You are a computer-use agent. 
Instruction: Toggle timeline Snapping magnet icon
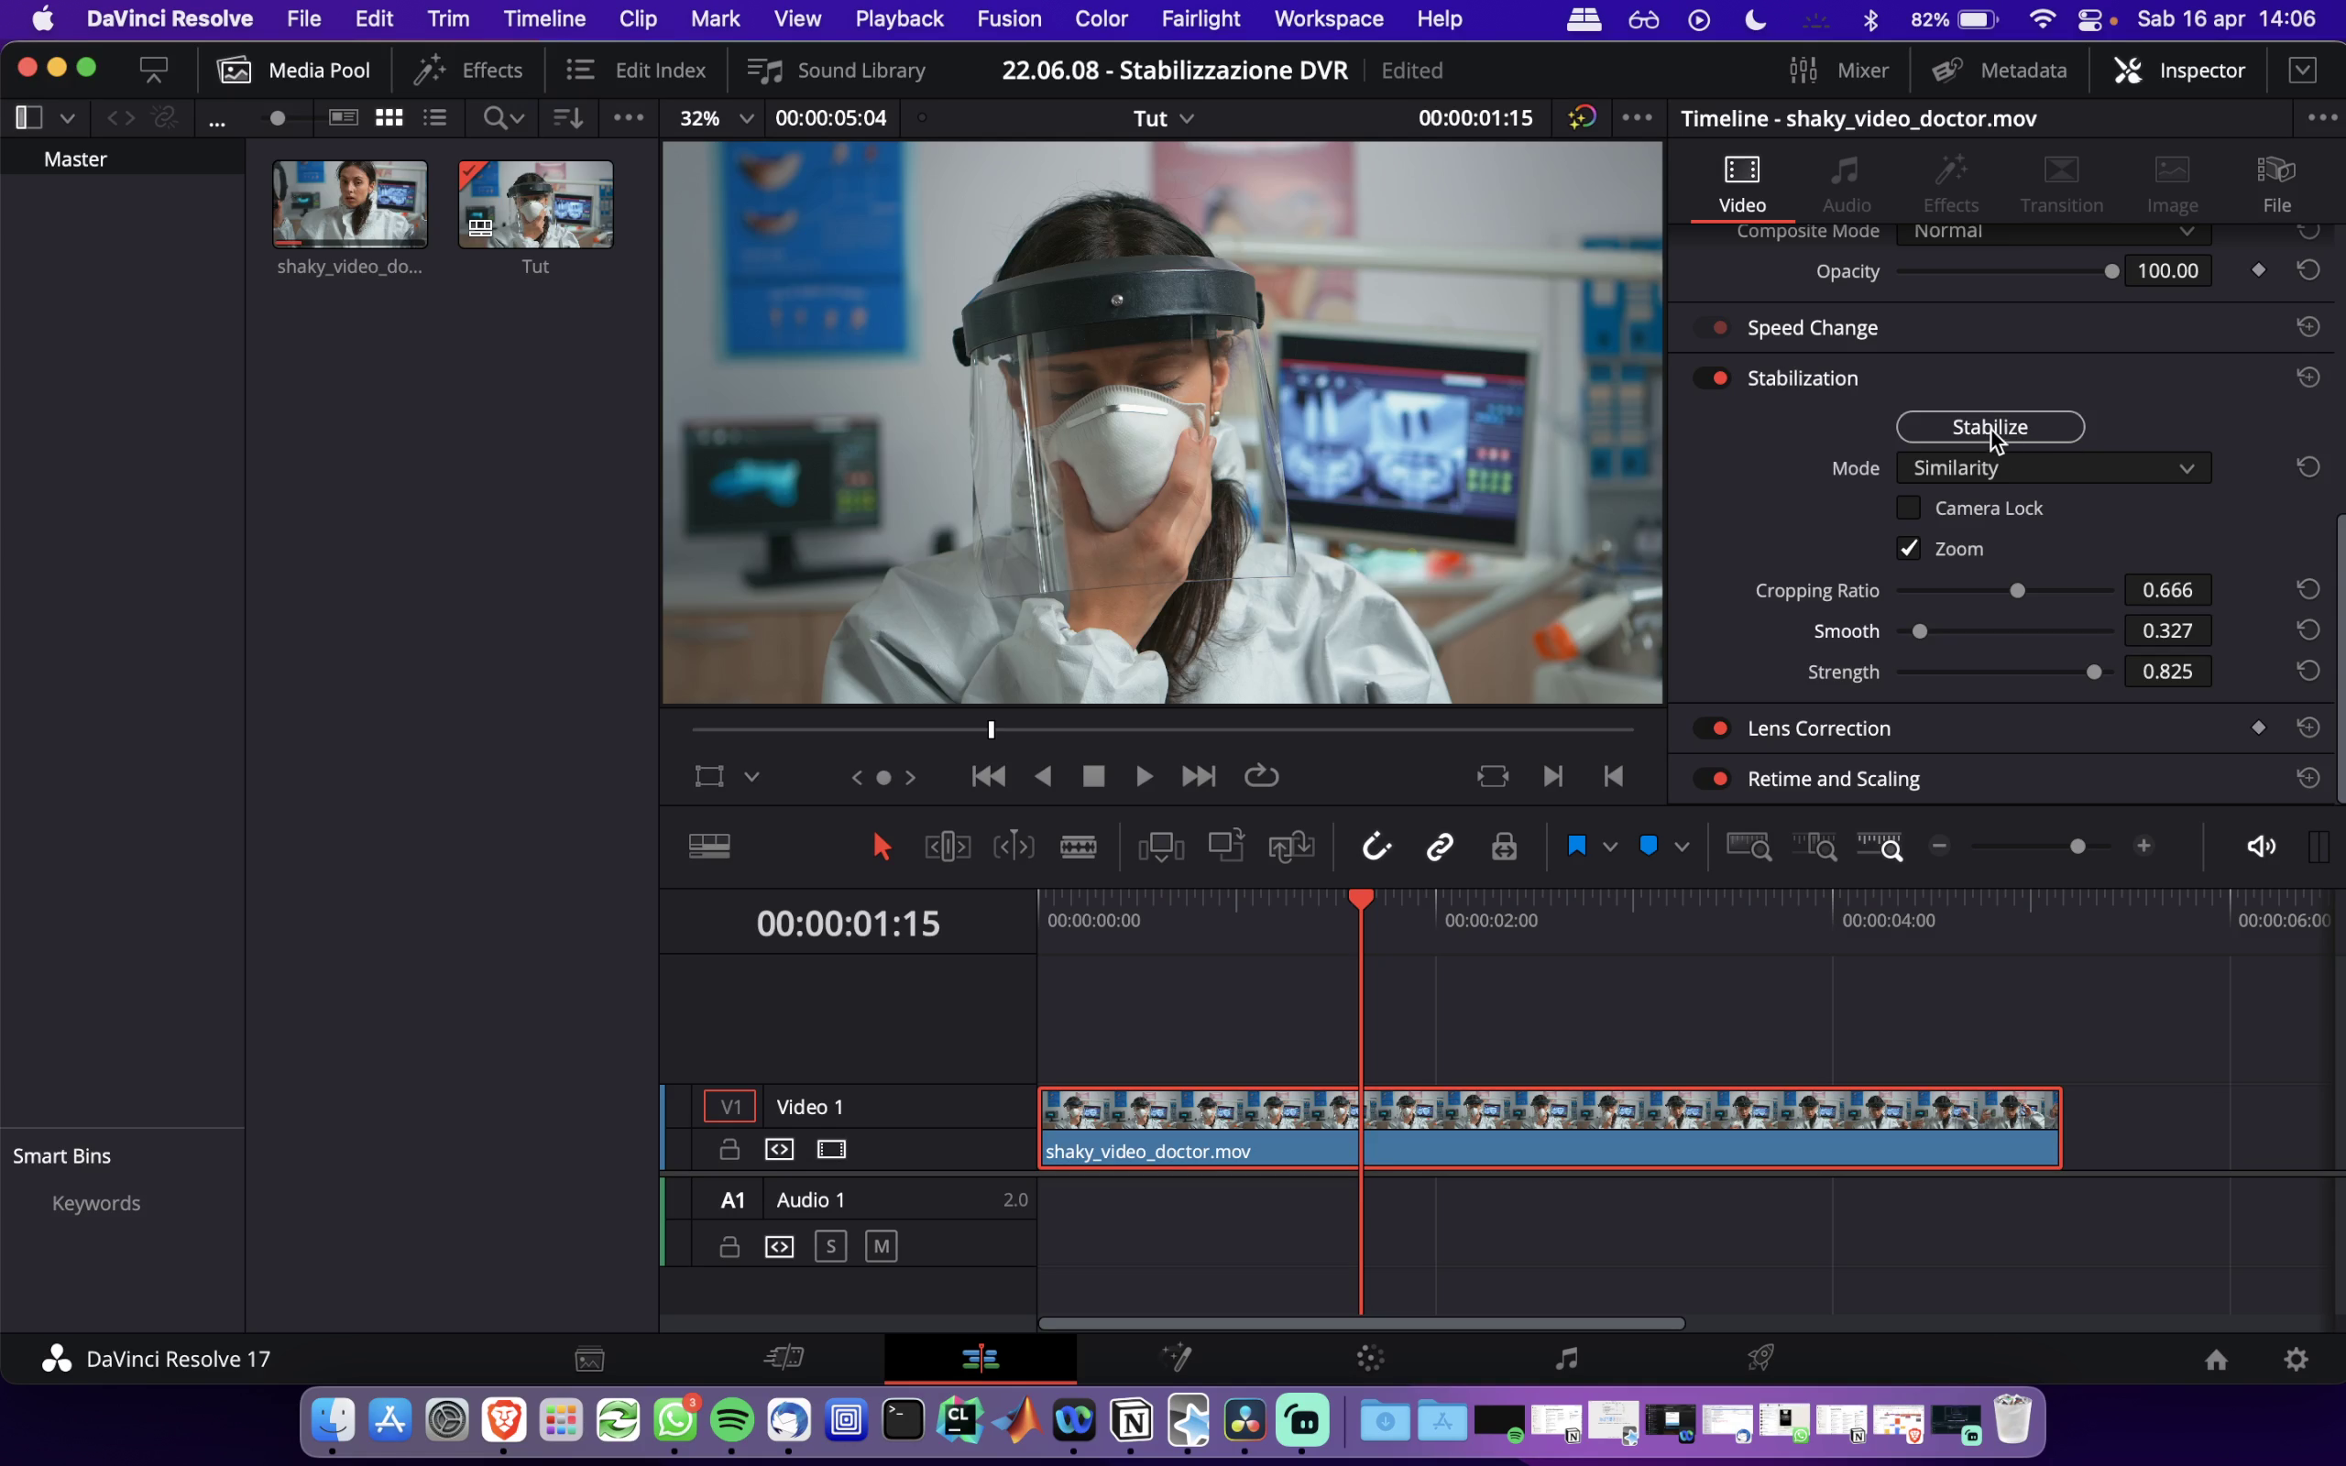1376,847
